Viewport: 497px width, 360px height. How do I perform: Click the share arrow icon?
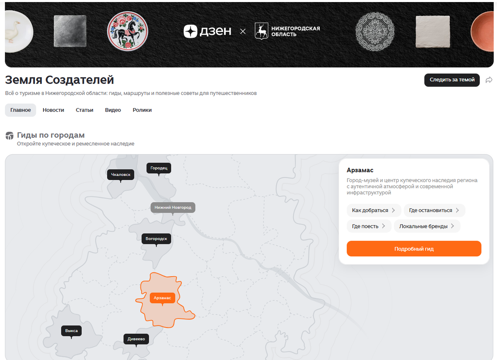tap(489, 80)
